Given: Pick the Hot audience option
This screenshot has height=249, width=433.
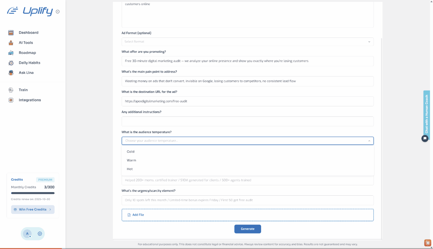Looking at the screenshot, I should tap(130, 169).
